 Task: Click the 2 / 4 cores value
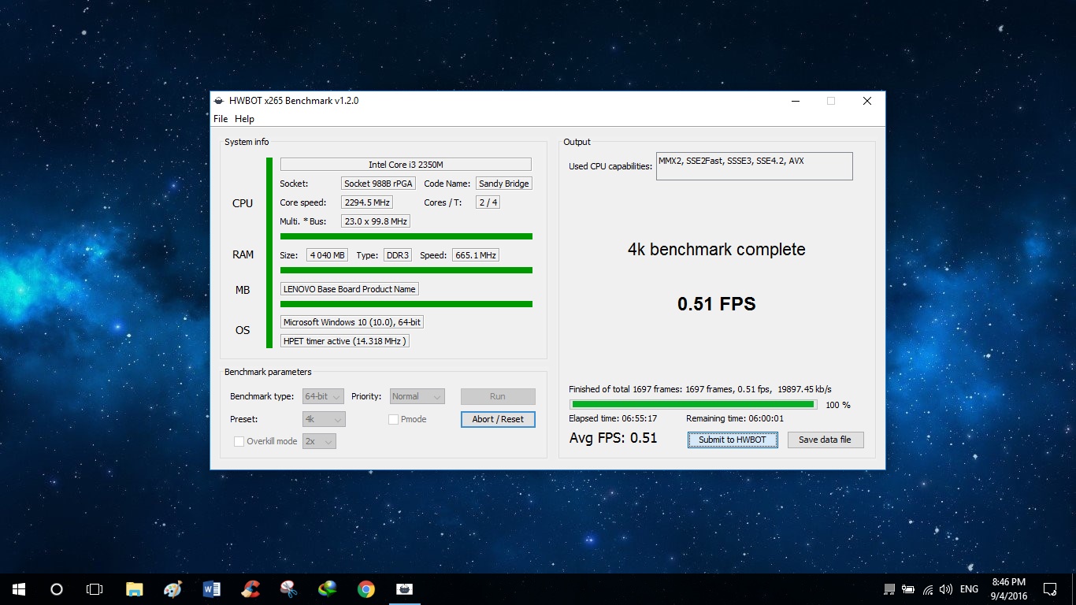coord(488,202)
